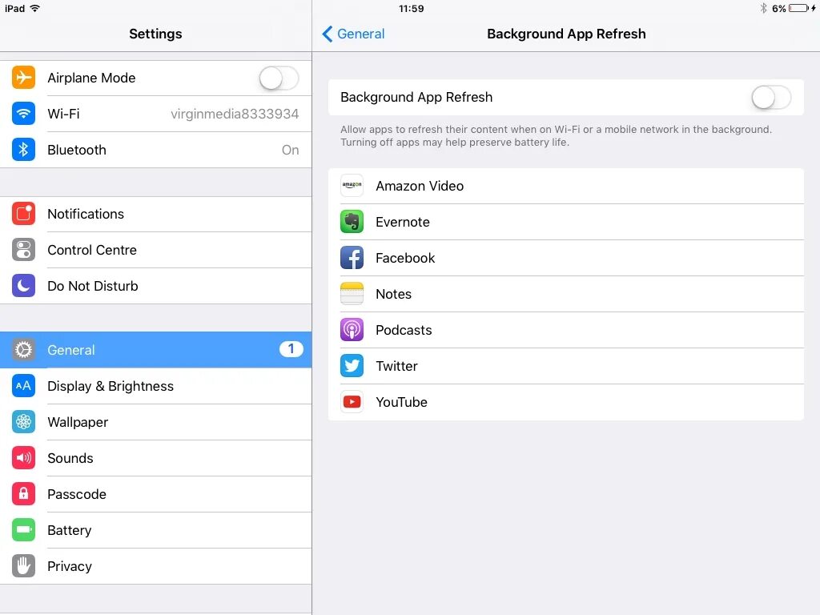Open Battery settings label
820x615 pixels.
[70, 530]
